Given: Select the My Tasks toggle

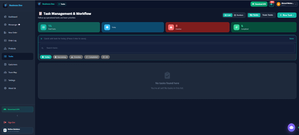Looking at the screenshot, I should (x=254, y=15).
